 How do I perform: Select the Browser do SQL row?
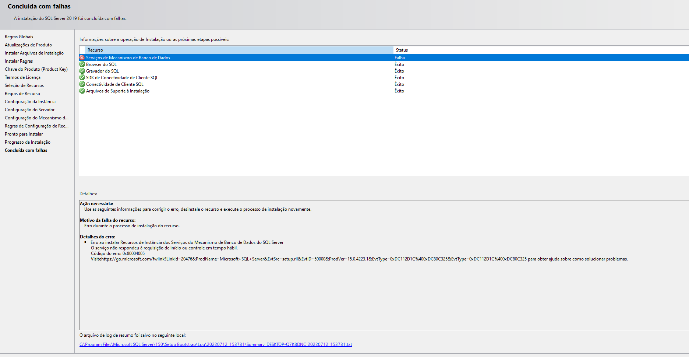384,64
